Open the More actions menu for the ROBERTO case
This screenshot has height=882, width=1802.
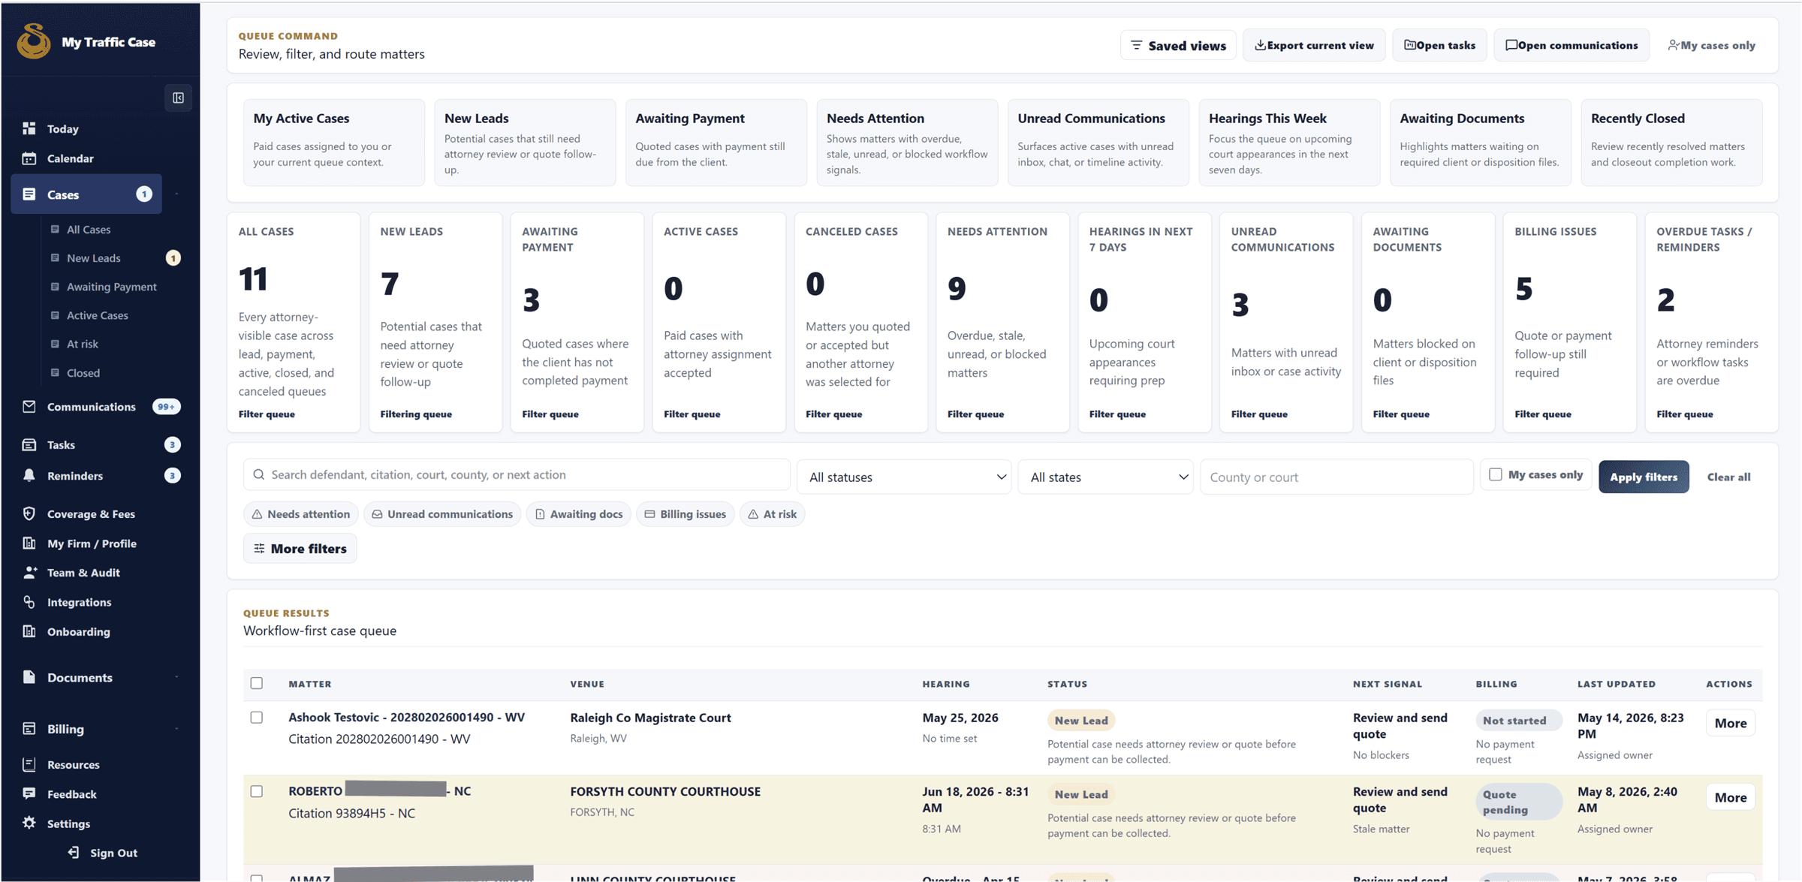[1731, 798]
